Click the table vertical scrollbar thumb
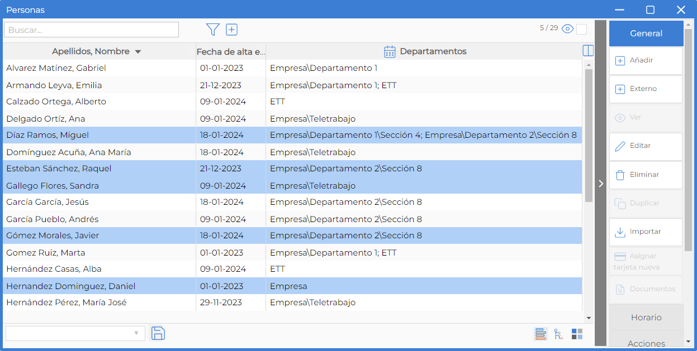This screenshot has width=697, height=351. [x=589, y=135]
